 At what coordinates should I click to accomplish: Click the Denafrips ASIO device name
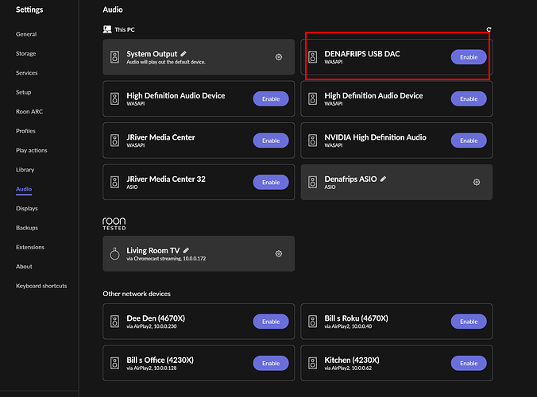pyautogui.click(x=350, y=179)
